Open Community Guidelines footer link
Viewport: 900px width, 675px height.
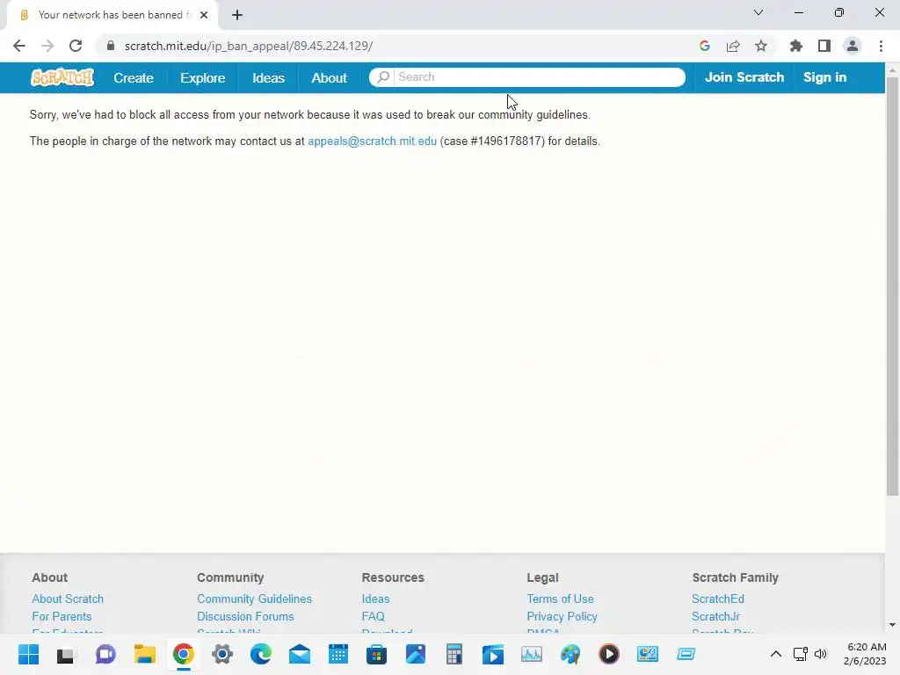click(x=254, y=599)
